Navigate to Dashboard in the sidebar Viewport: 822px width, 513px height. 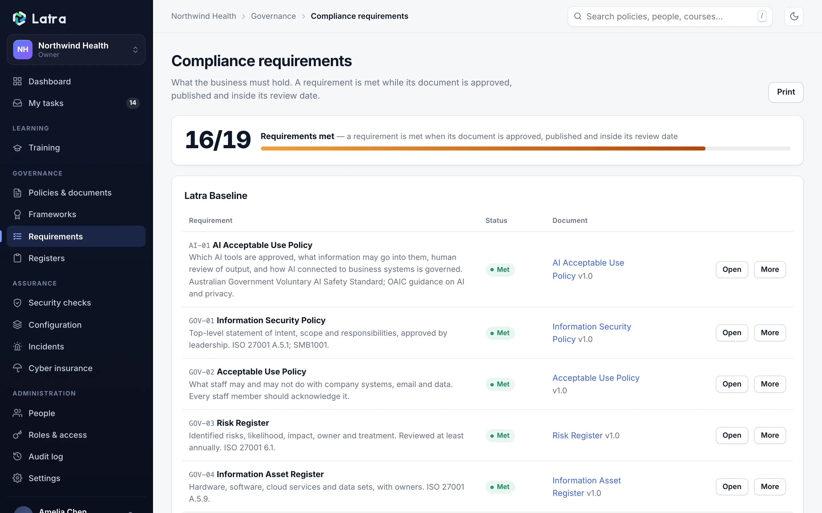coord(76,82)
